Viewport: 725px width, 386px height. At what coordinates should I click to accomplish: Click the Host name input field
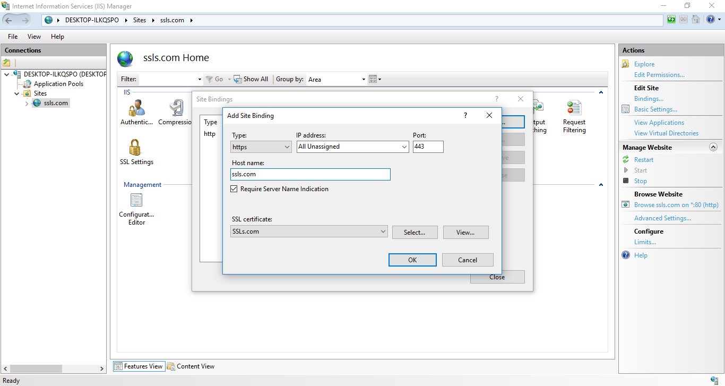(310, 174)
